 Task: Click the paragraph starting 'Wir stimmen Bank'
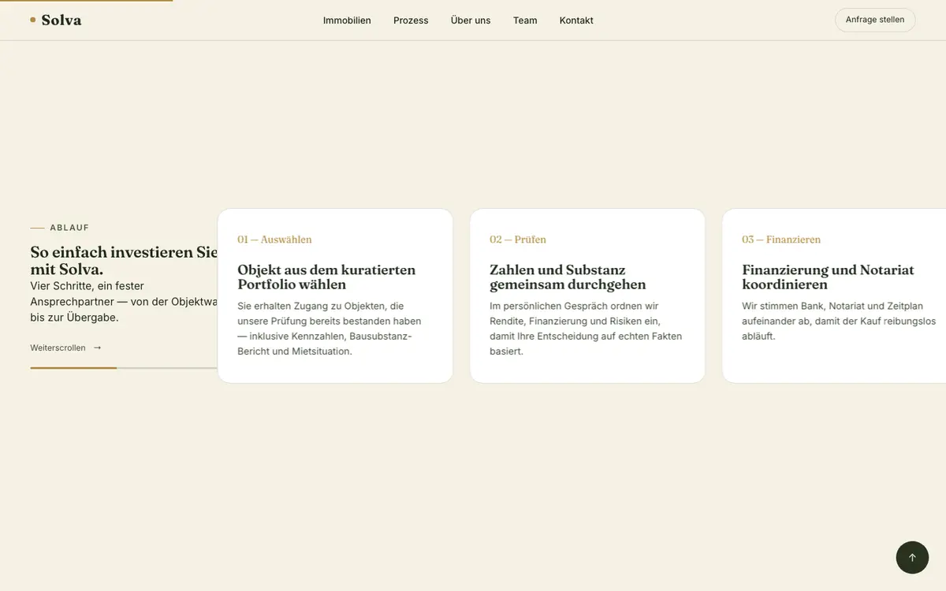coord(839,321)
